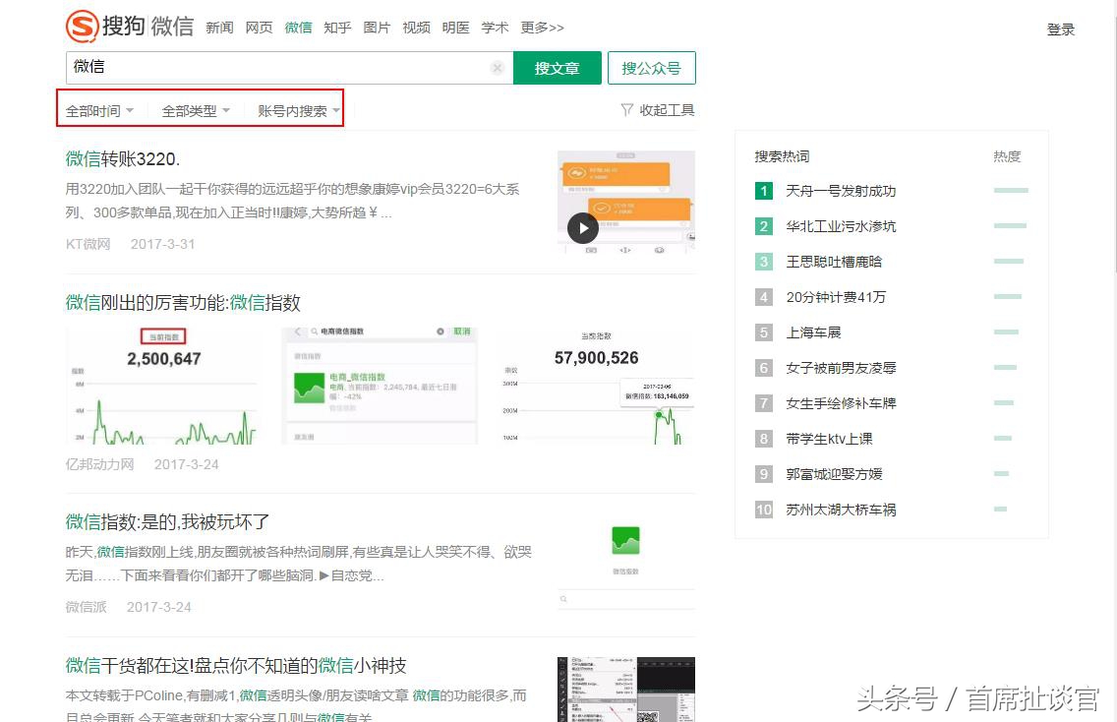Play the video on the 微信转账3220 result
Image resolution: width=1117 pixels, height=722 pixels.
pyautogui.click(x=582, y=227)
